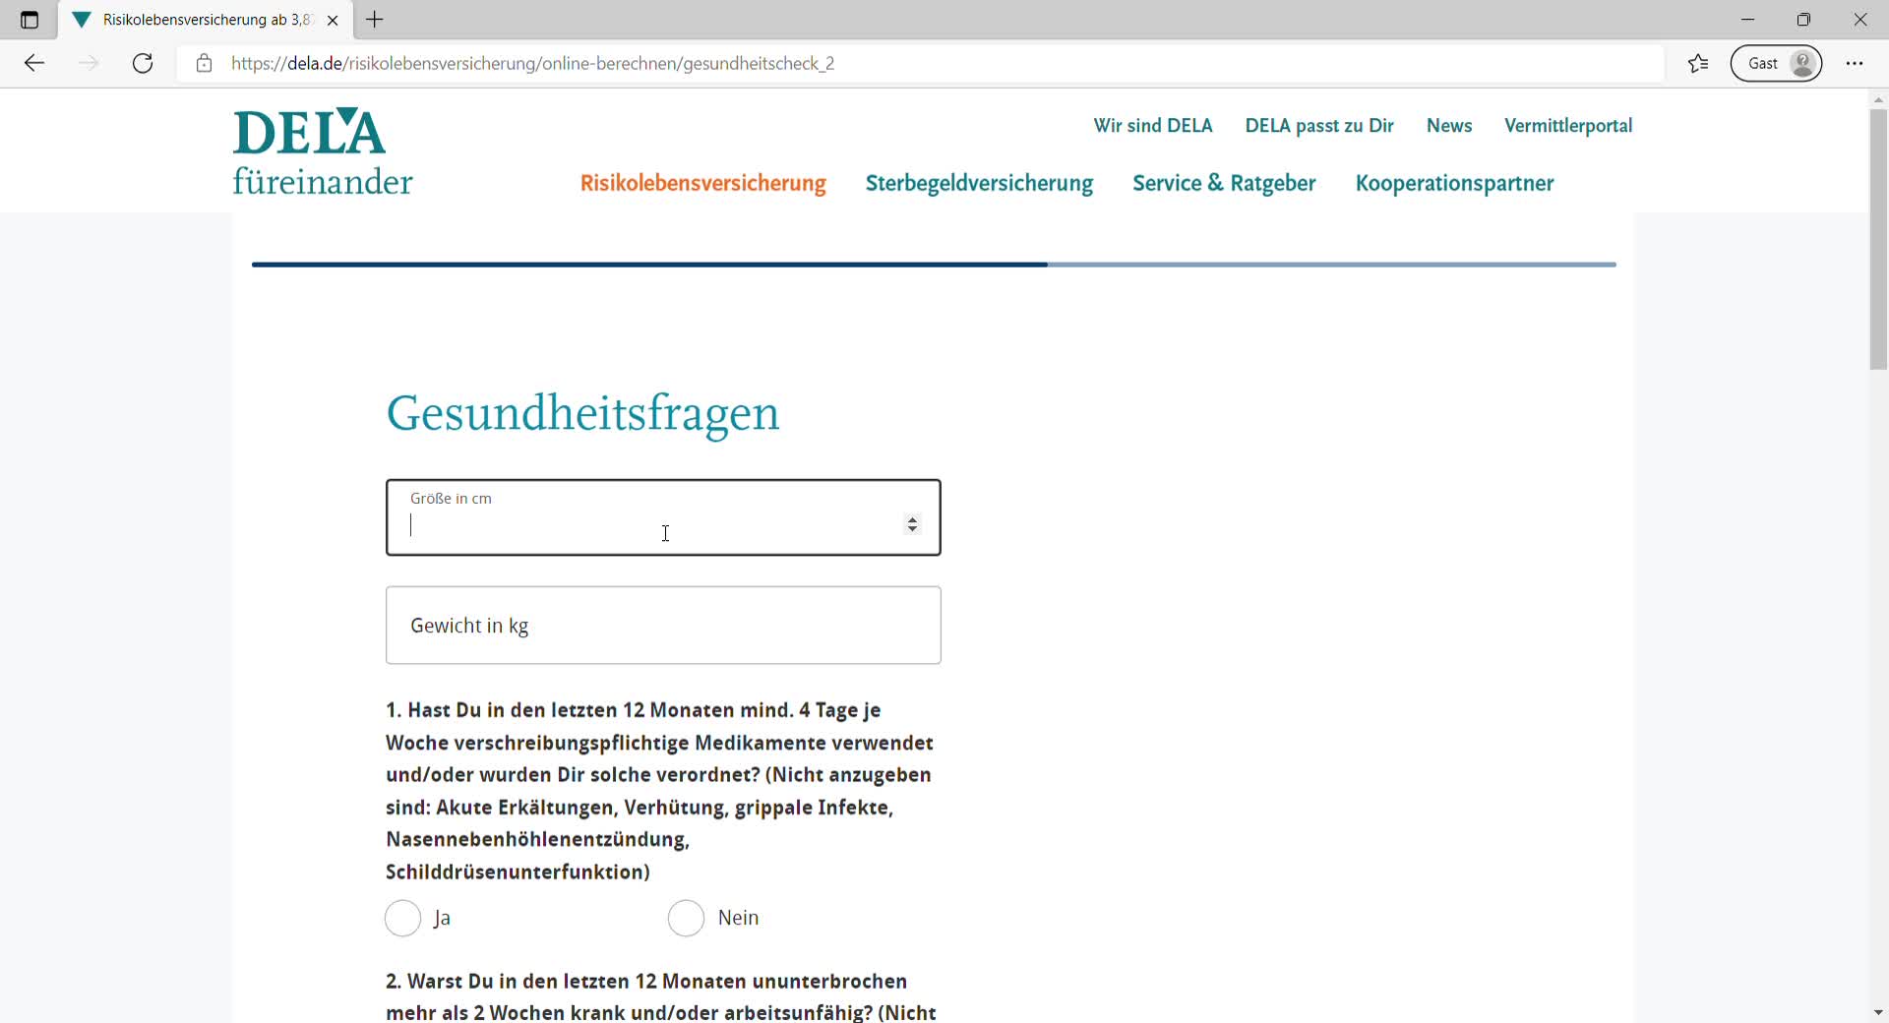
Task: Select Ja for prescription medication question
Action: click(x=403, y=918)
